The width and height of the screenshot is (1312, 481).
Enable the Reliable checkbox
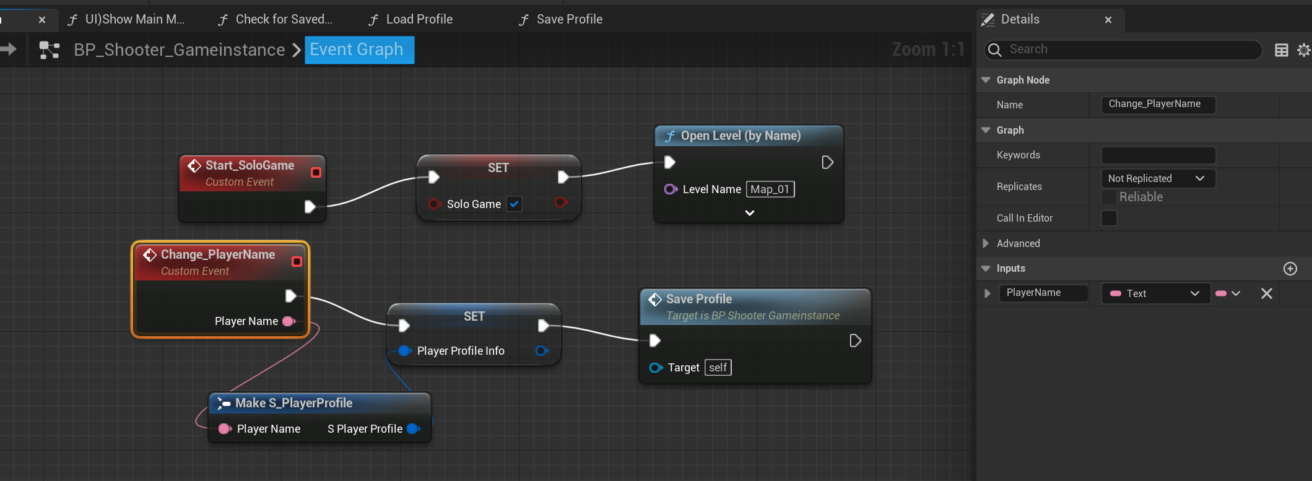(x=1109, y=197)
